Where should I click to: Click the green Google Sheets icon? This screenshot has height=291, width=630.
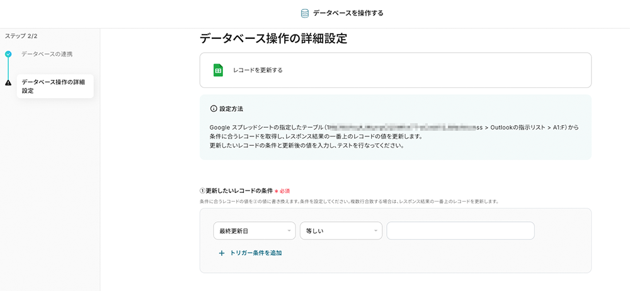coord(218,70)
